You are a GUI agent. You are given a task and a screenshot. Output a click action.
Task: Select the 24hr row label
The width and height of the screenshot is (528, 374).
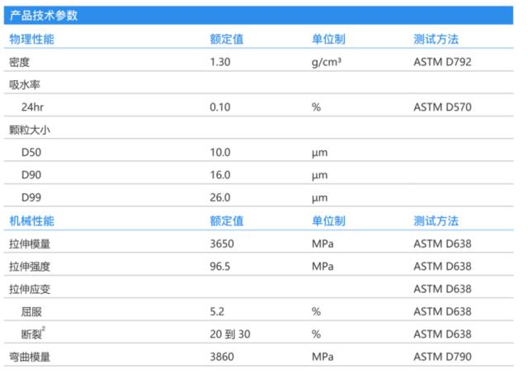32,107
